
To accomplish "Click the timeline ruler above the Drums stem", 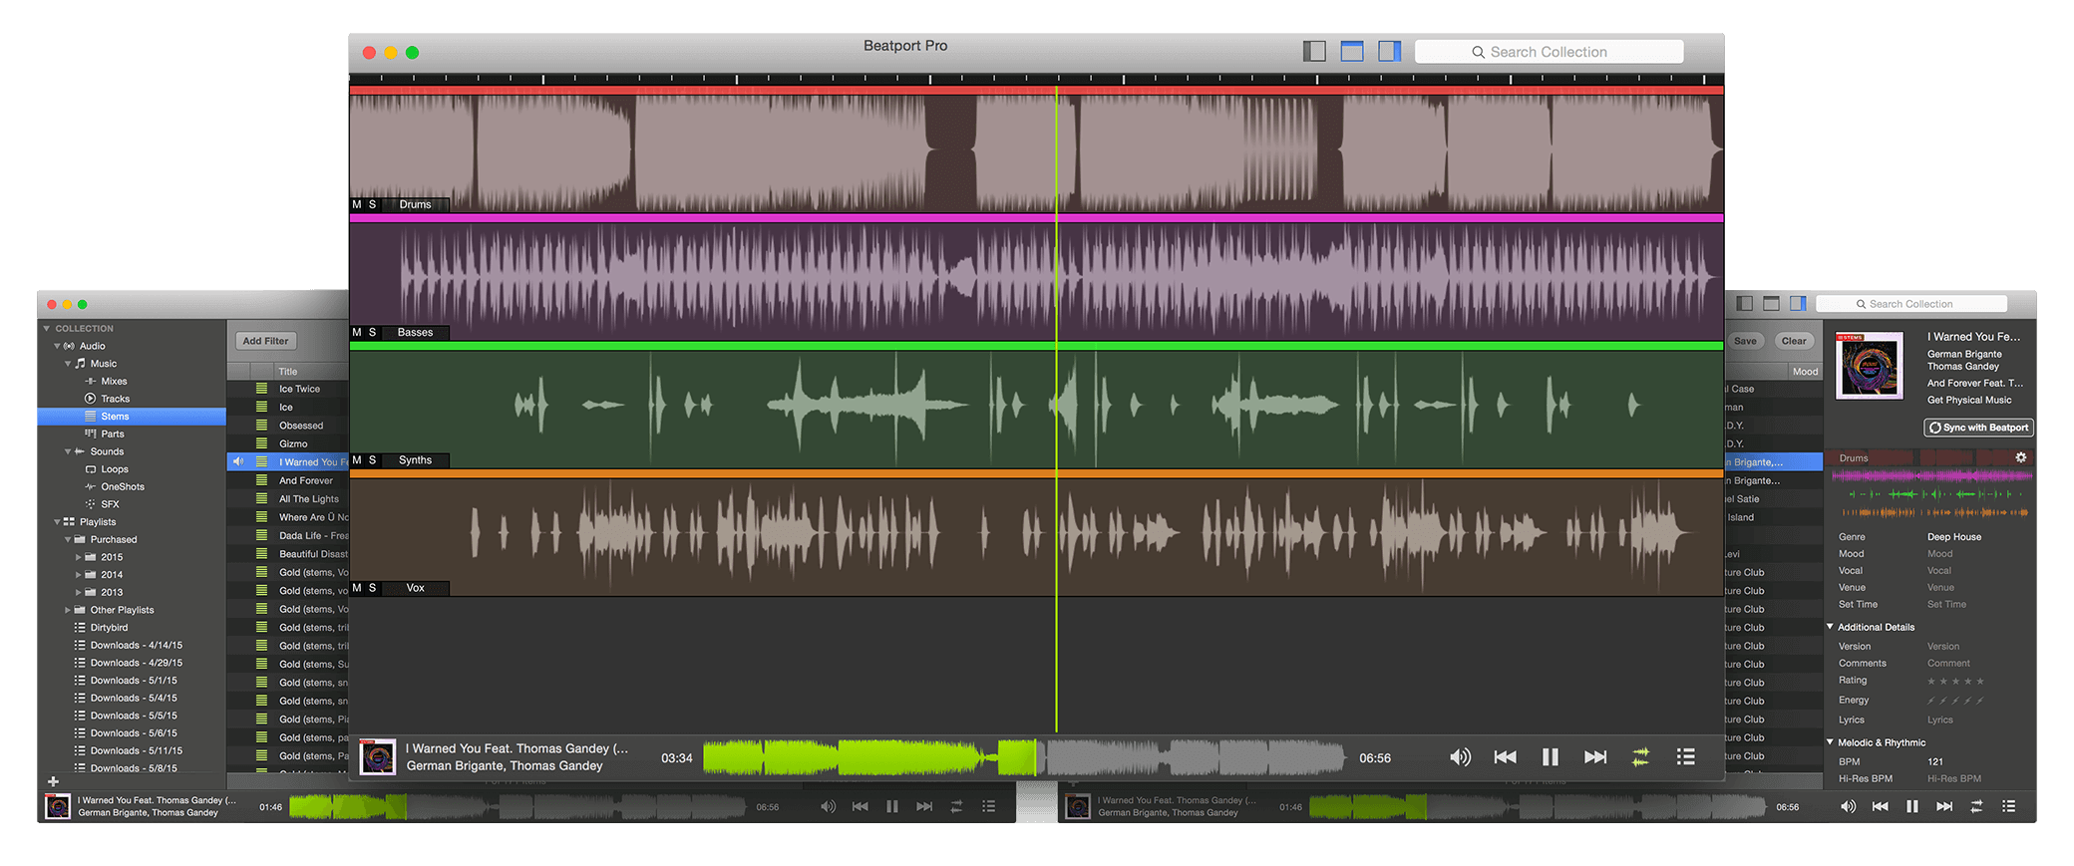I will (x=1036, y=79).
